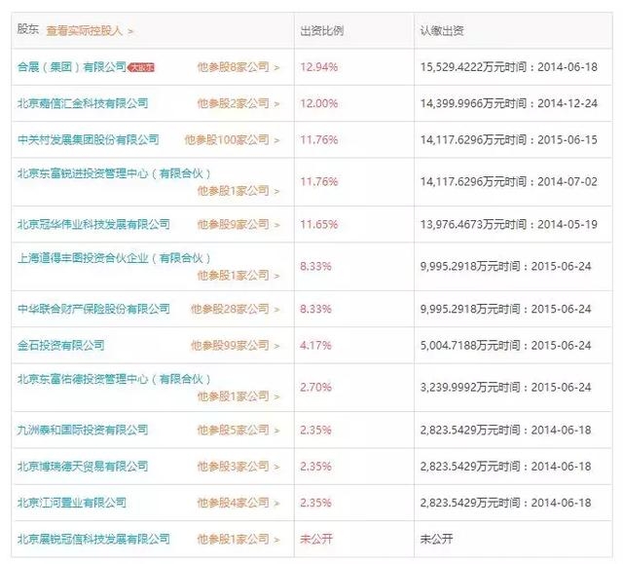Viewport: 623px width, 564px height.
Task: Open 查看实际控股人 link in header
Action: click(x=90, y=30)
